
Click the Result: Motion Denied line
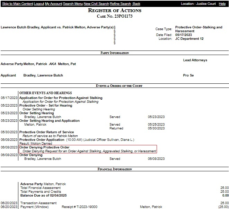36,144
